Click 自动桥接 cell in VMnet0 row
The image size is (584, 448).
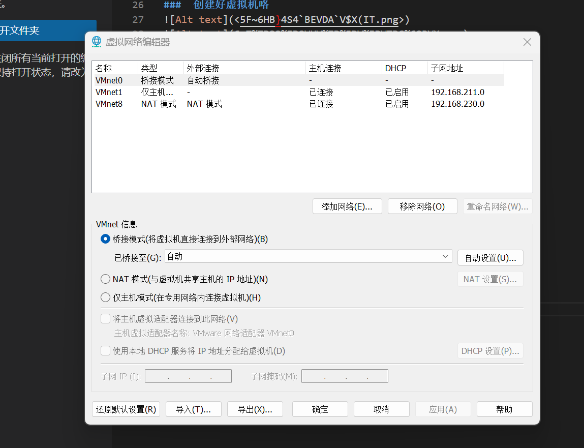click(x=203, y=80)
